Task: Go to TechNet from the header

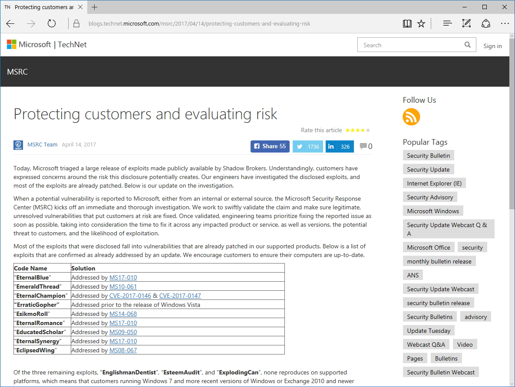Action: [x=72, y=44]
